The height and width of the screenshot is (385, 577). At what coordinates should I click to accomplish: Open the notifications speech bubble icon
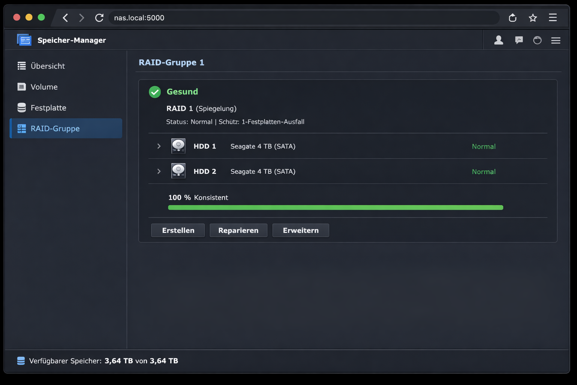(519, 40)
